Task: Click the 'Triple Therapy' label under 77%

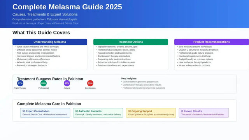Action: pyautogui.click(x=20, y=88)
